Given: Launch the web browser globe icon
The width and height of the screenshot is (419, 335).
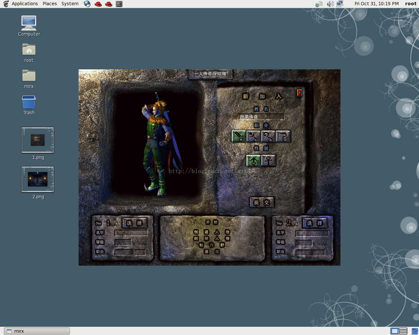Looking at the screenshot, I should [x=87, y=4].
